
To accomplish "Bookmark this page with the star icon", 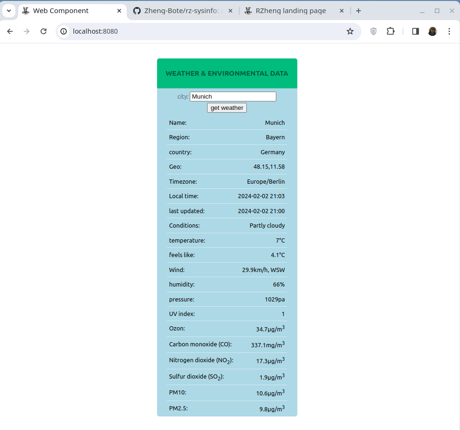I will pyautogui.click(x=350, y=31).
